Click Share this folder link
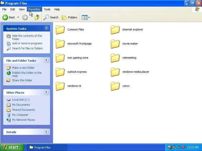This screenshot has width=202, height=151. (x=22, y=80)
